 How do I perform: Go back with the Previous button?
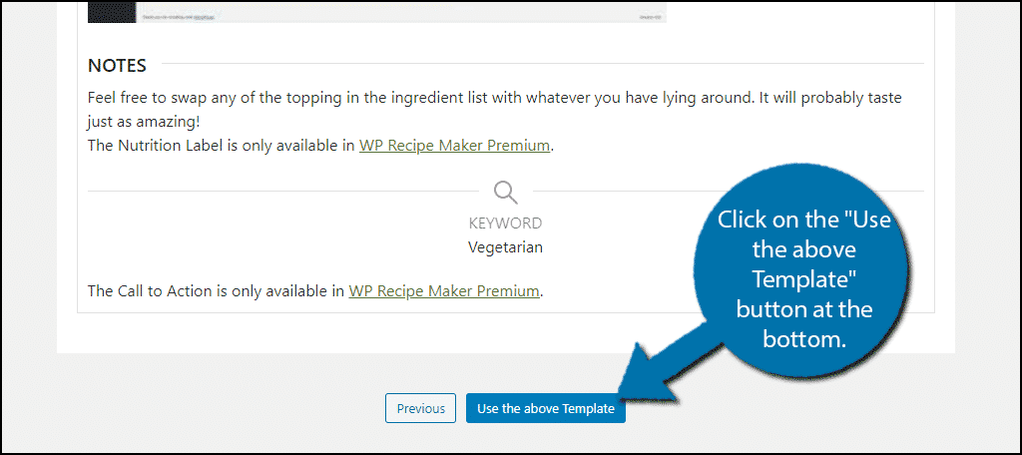click(x=420, y=409)
